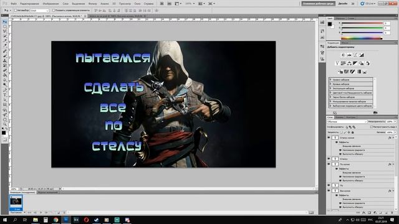399x224 pixels.
Task: Open the Windows Start menu
Action: coord(5,220)
